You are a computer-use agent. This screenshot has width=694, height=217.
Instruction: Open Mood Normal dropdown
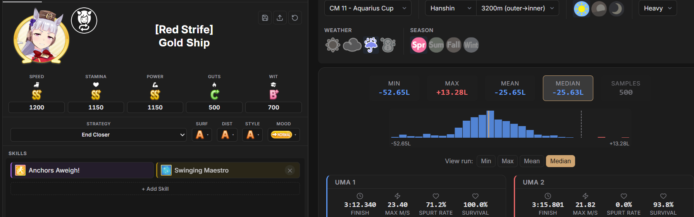[284, 135]
